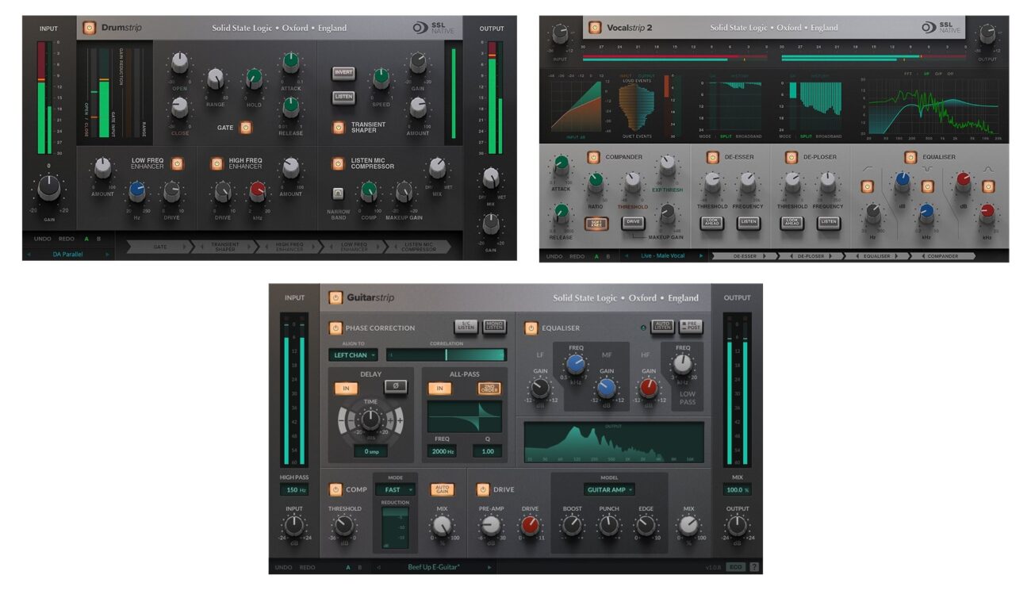Click Drumstrip Input Gain knob
Image resolution: width=1031 pixels, height=594 pixels.
tap(48, 188)
